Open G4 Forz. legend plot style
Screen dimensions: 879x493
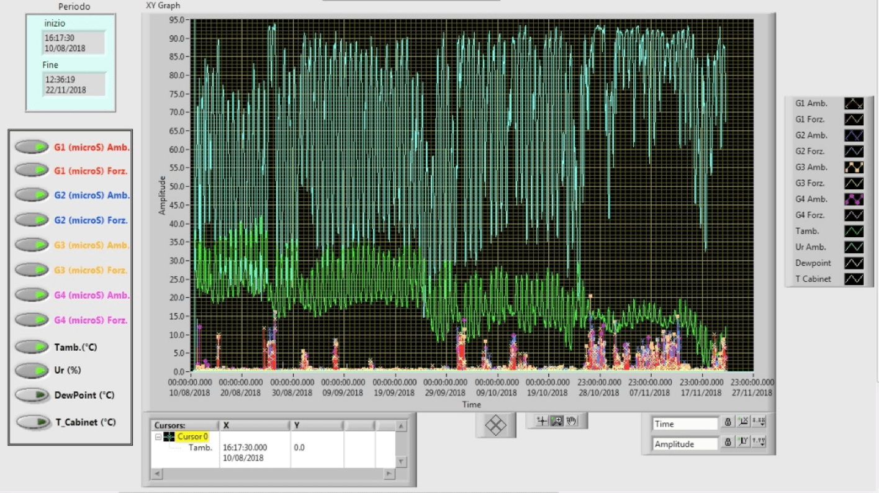[854, 215]
